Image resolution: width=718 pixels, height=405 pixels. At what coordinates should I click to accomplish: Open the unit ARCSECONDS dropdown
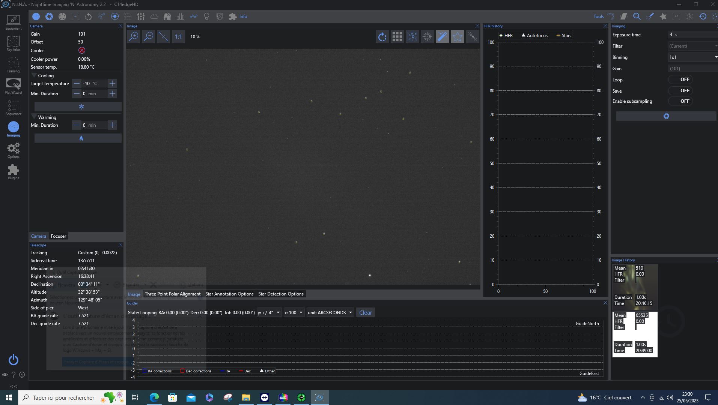[x=330, y=312]
